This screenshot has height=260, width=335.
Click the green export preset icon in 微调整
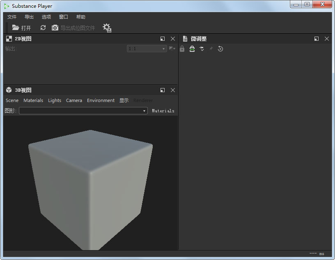pos(192,49)
